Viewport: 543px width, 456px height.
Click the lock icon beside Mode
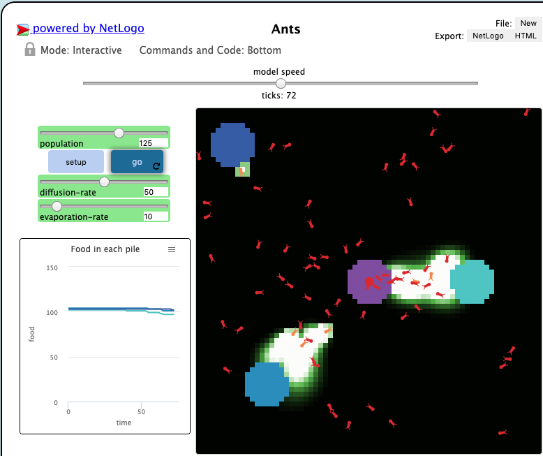click(30, 50)
